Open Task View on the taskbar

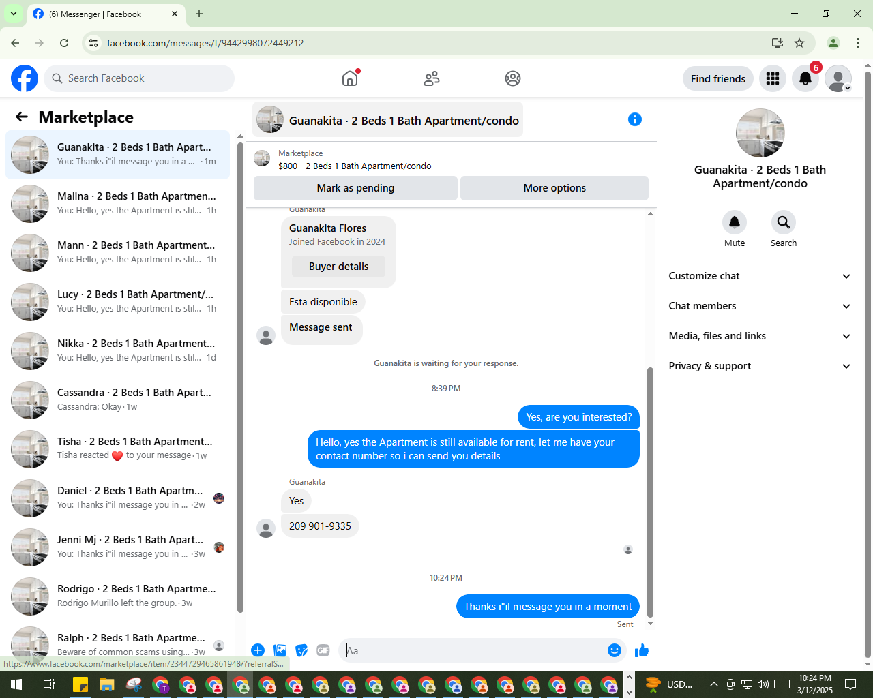(x=48, y=684)
